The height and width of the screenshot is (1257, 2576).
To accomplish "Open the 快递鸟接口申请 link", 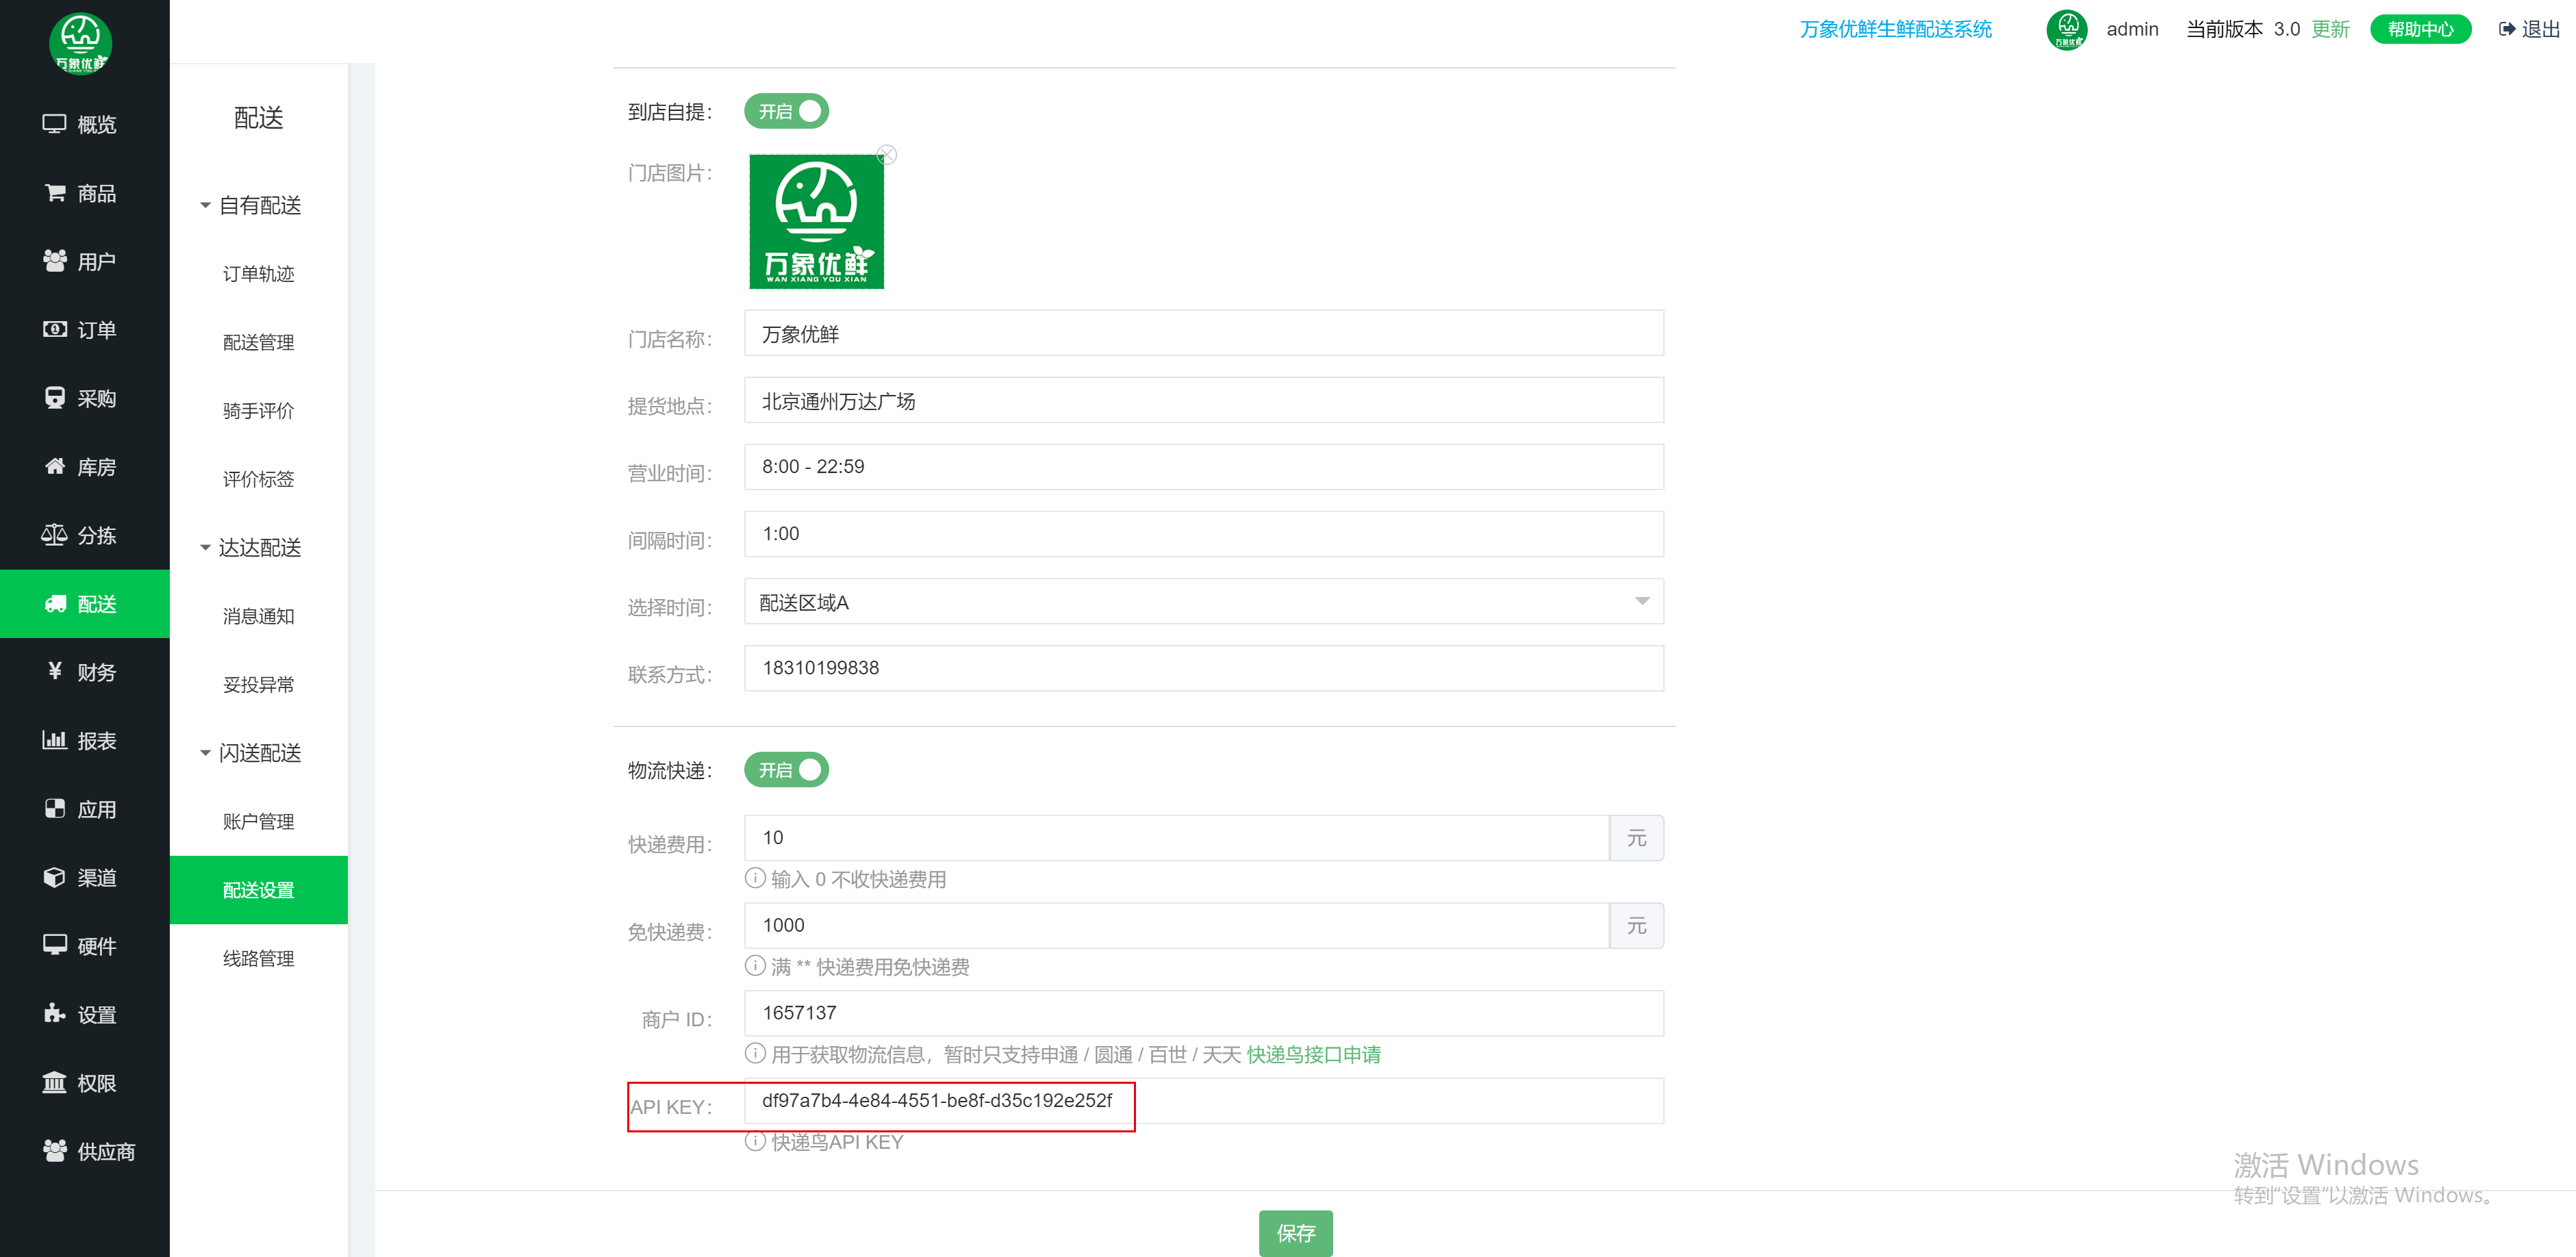I will (x=1313, y=1054).
